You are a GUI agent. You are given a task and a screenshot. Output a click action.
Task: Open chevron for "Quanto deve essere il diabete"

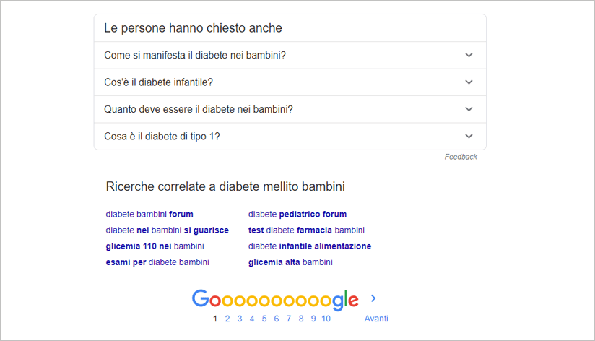469,109
